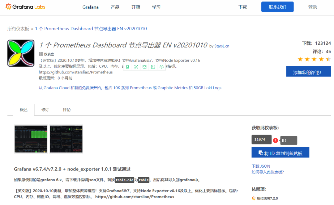Click the 格拉法纳7.2.0 dependency
Screen dimensions: 334x205
pos(267,199)
